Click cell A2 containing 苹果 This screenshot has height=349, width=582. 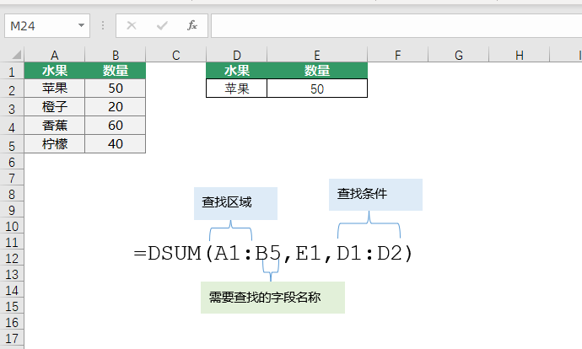point(55,89)
